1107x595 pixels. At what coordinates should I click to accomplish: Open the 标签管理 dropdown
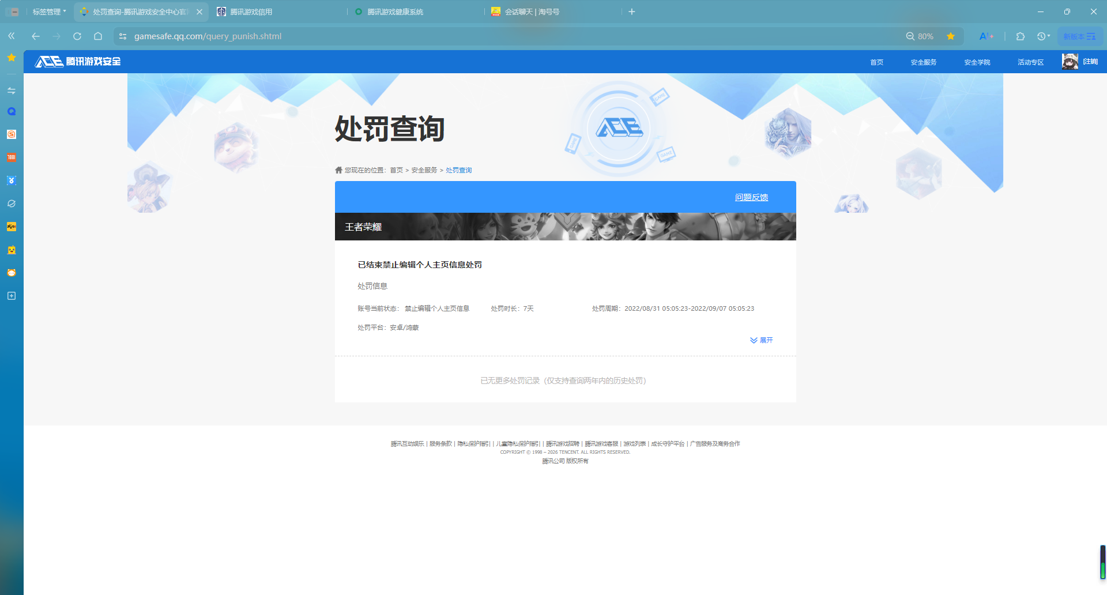click(49, 12)
